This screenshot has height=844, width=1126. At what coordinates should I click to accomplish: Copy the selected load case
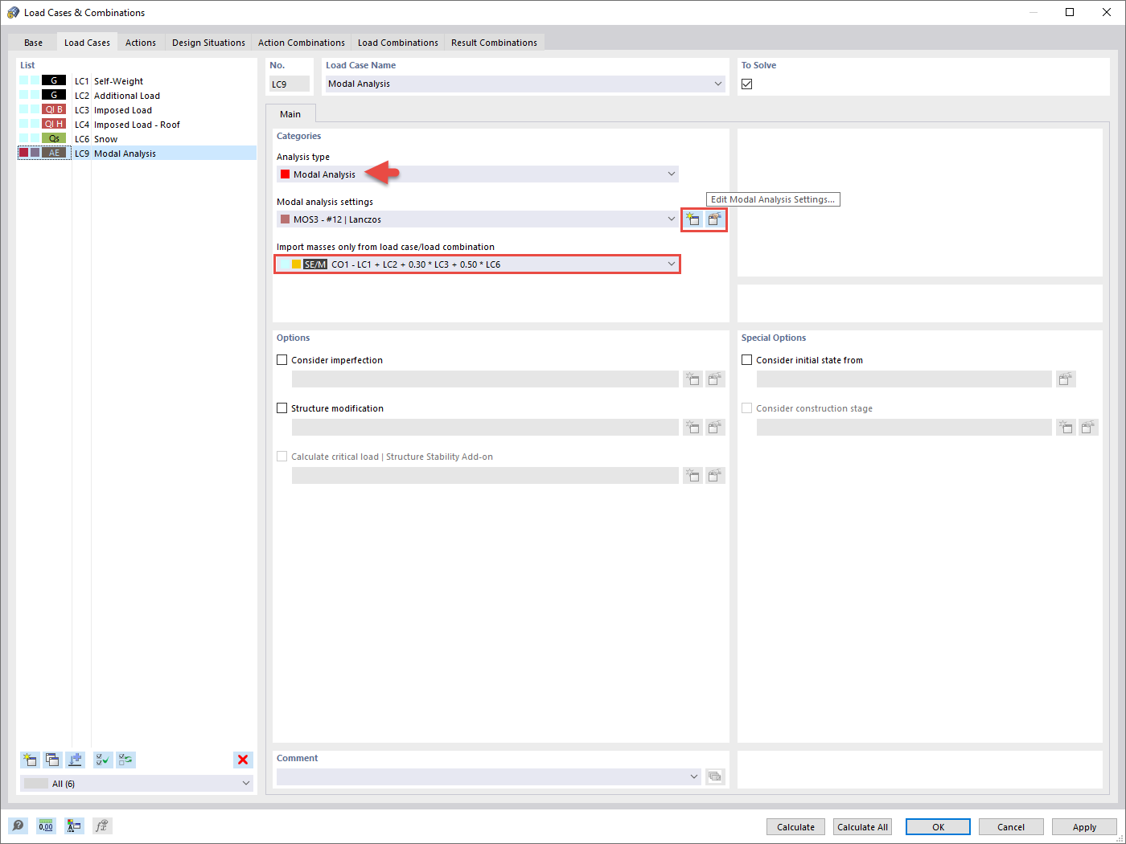tap(52, 760)
